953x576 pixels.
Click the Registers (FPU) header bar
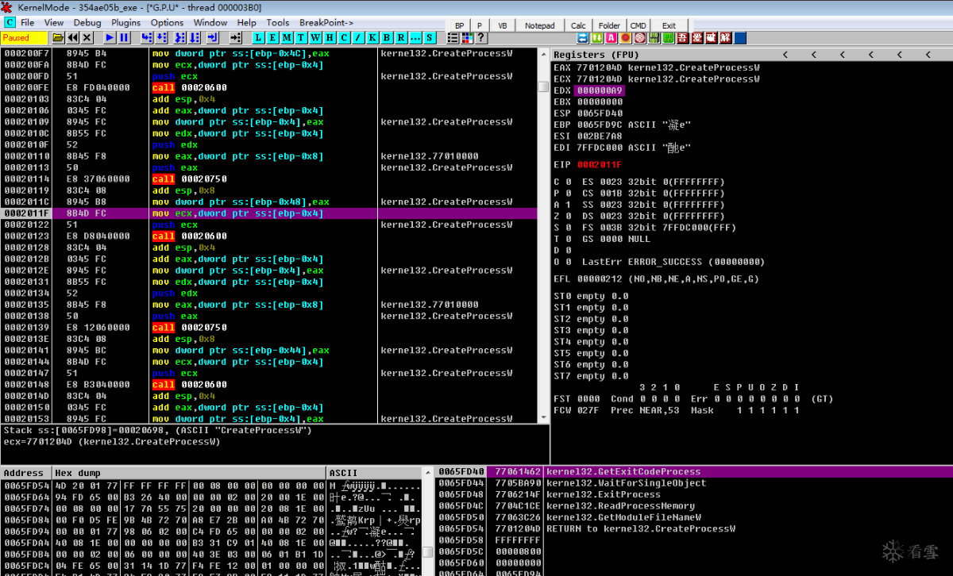(x=751, y=55)
